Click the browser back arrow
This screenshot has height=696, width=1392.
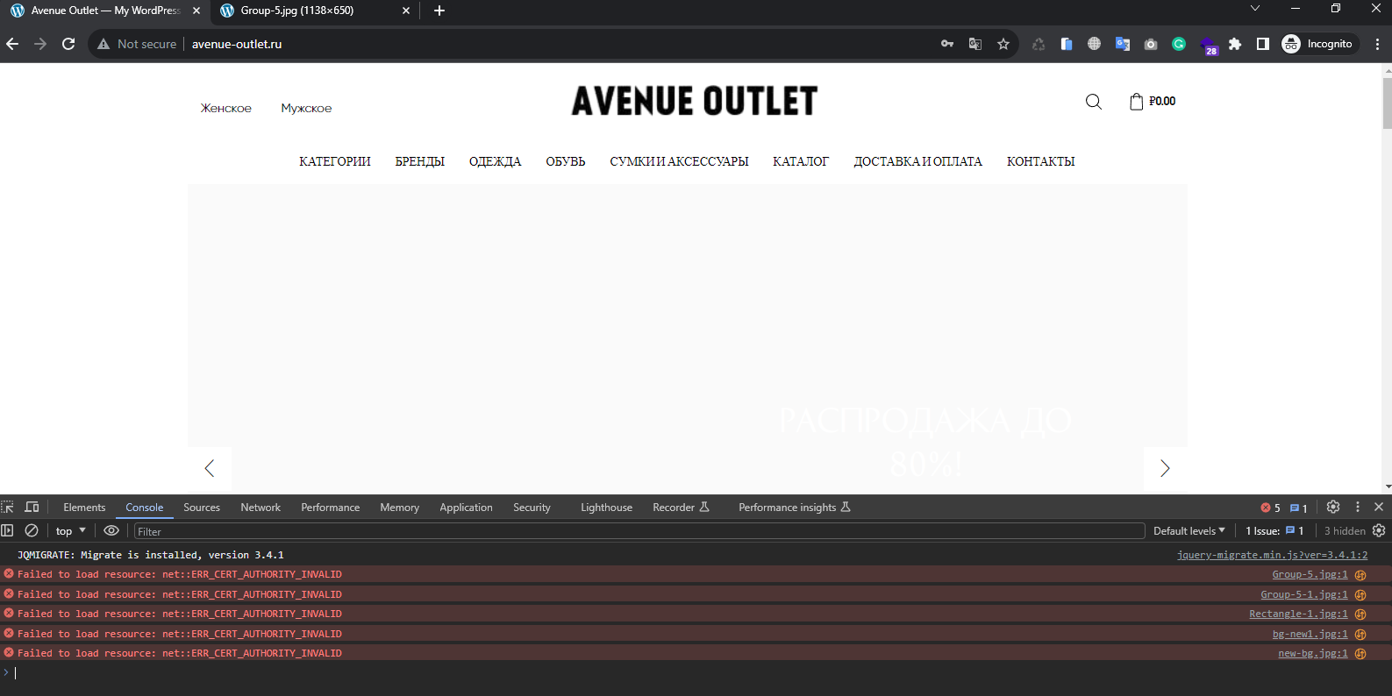point(12,44)
